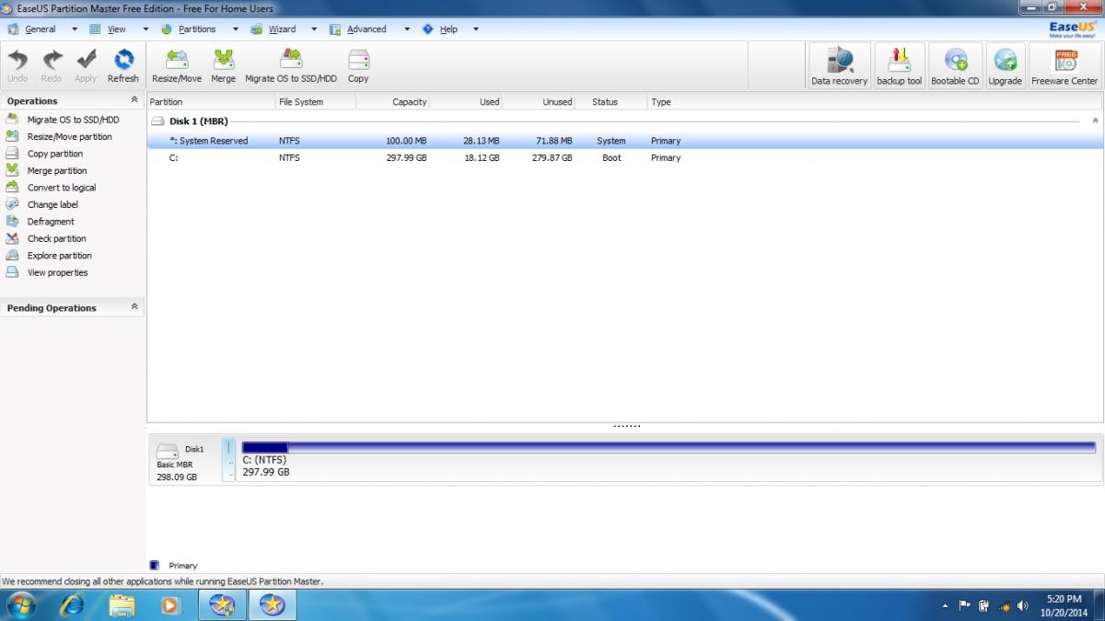Viewport: 1105px width, 621px height.
Task: Click the C: (NTFS) partition bar in disk map
Action: pyautogui.click(x=669, y=459)
